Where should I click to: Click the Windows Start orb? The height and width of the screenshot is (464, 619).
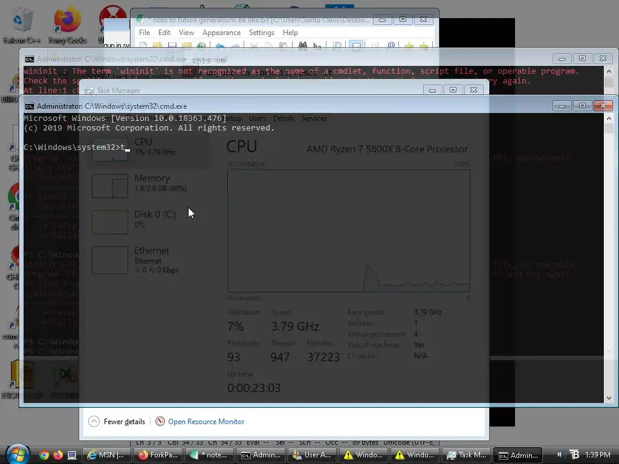(18, 454)
